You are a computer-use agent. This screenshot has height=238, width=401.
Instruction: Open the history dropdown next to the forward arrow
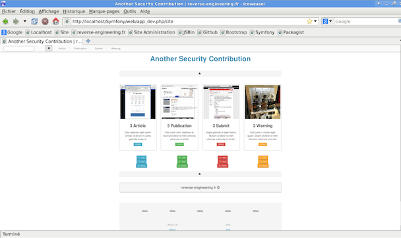(25, 21)
